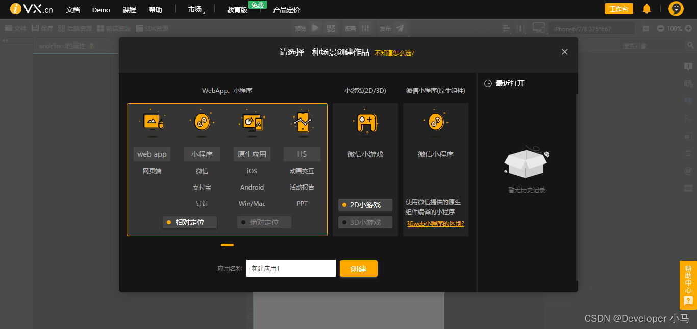
Task: Click the QR code preview icon
Action: [331, 28]
